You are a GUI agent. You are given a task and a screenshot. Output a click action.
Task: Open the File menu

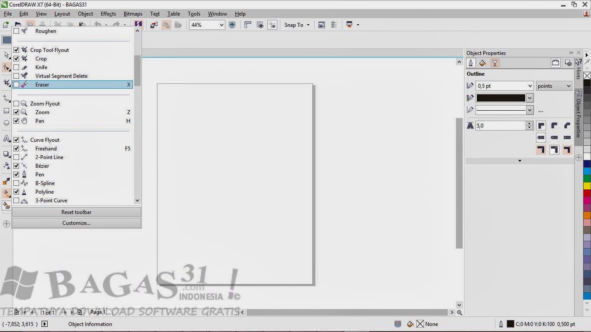(x=8, y=14)
